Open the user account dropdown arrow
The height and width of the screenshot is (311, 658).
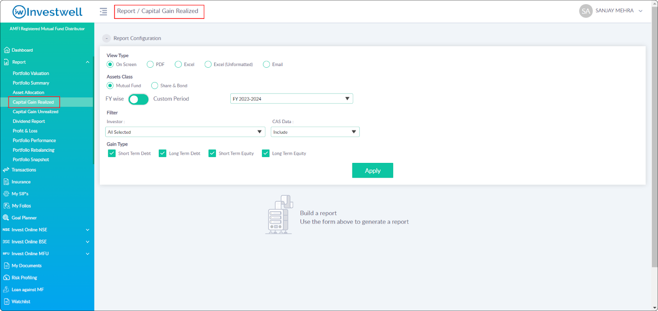[x=640, y=11]
